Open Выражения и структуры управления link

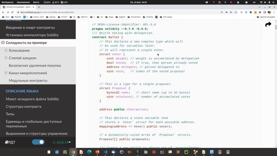pyautogui.click(x=36, y=133)
